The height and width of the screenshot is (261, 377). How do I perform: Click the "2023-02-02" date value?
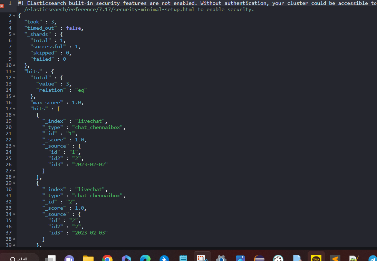tap(90, 164)
